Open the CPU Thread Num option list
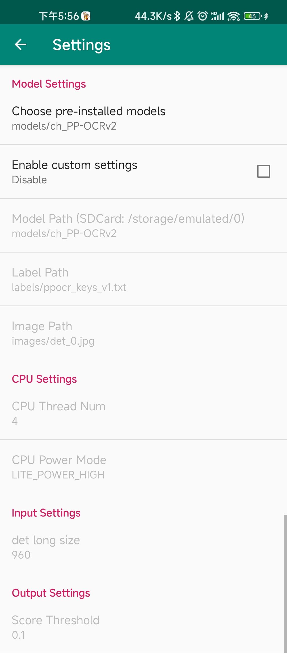Viewport: 287px width, 665px height. 59,413
